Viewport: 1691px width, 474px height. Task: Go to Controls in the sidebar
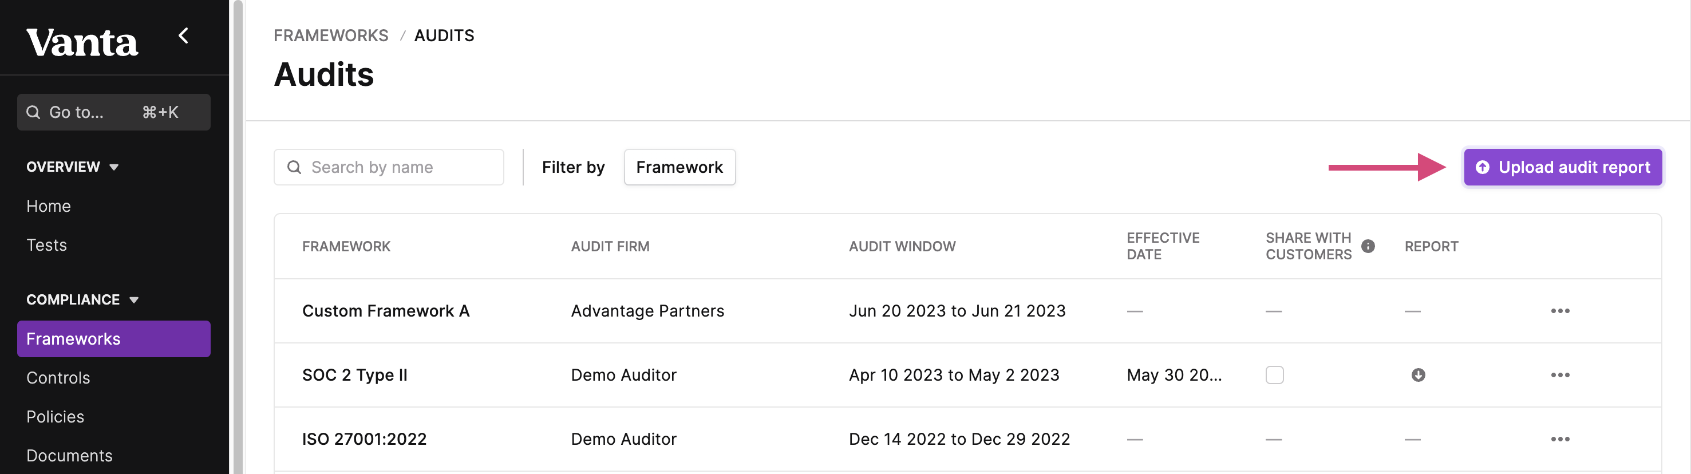58,377
